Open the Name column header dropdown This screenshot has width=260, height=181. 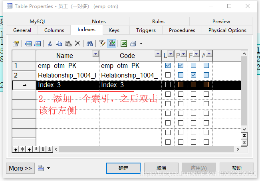tap(95, 54)
